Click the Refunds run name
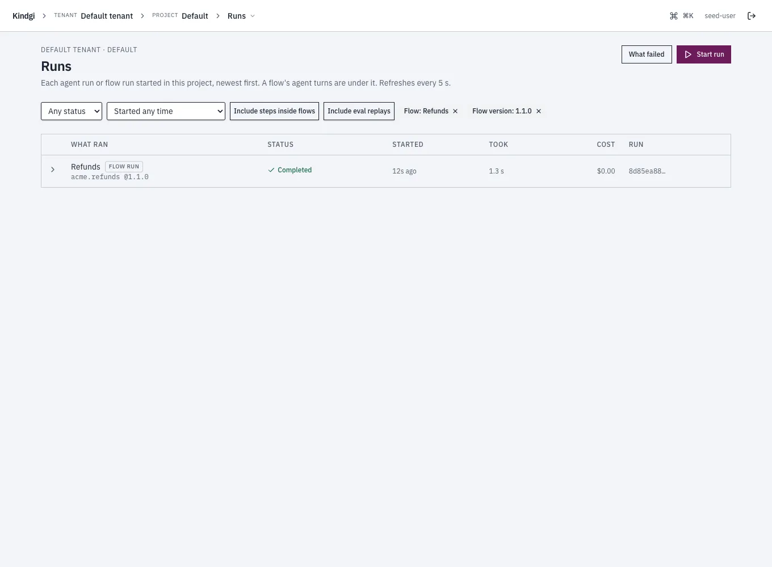 pyautogui.click(x=86, y=167)
